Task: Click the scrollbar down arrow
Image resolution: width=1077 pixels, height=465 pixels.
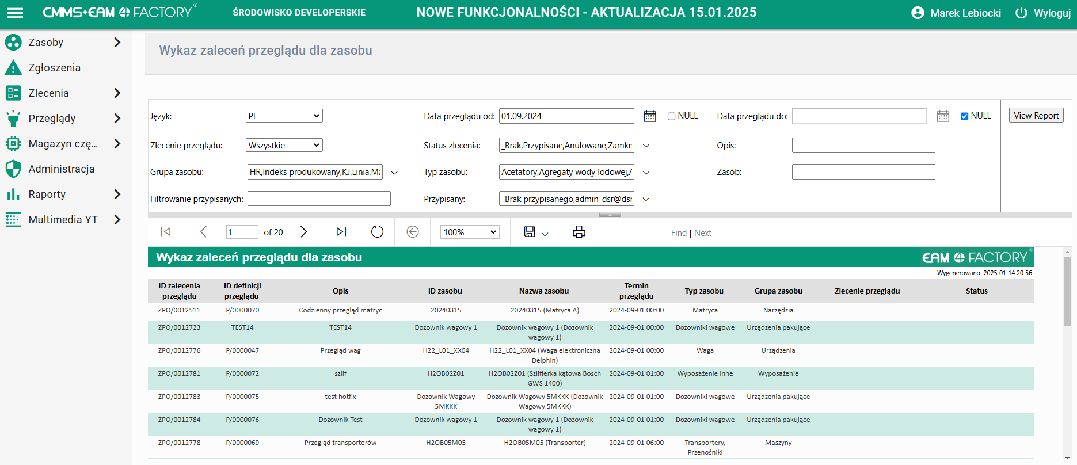Action: (1067, 458)
